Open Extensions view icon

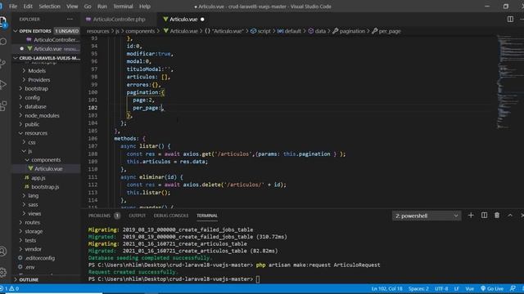[3, 105]
